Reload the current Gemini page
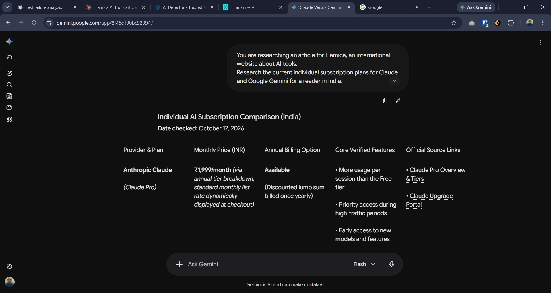The width and height of the screenshot is (551, 293). click(34, 23)
